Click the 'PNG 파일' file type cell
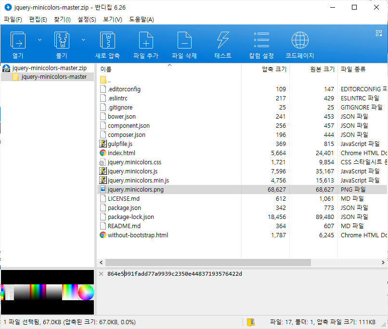The height and width of the screenshot is (329, 388). [353, 190]
